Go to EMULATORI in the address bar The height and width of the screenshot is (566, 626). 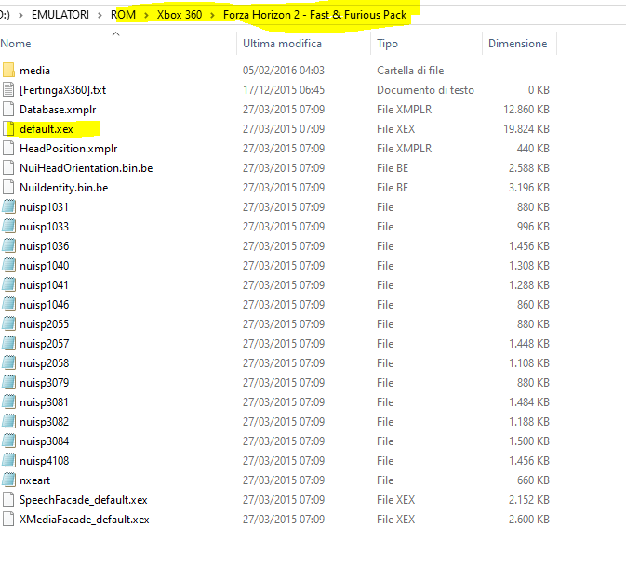60,15
